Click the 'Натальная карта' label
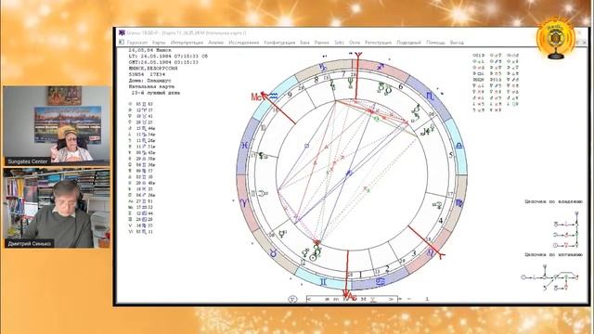 151,86
